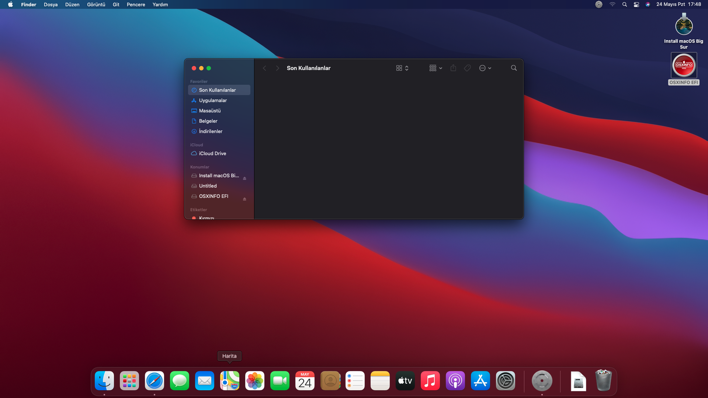
Task: Open Messages app in the Dock
Action: tap(180, 381)
